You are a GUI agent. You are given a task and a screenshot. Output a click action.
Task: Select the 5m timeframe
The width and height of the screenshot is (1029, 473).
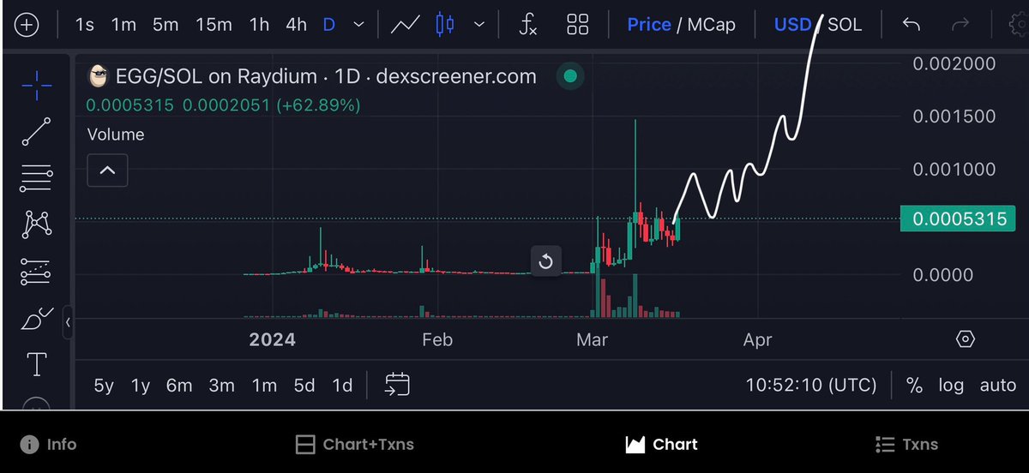165,25
